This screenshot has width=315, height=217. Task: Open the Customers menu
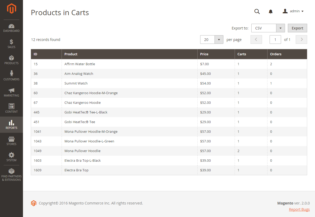pyautogui.click(x=11, y=76)
